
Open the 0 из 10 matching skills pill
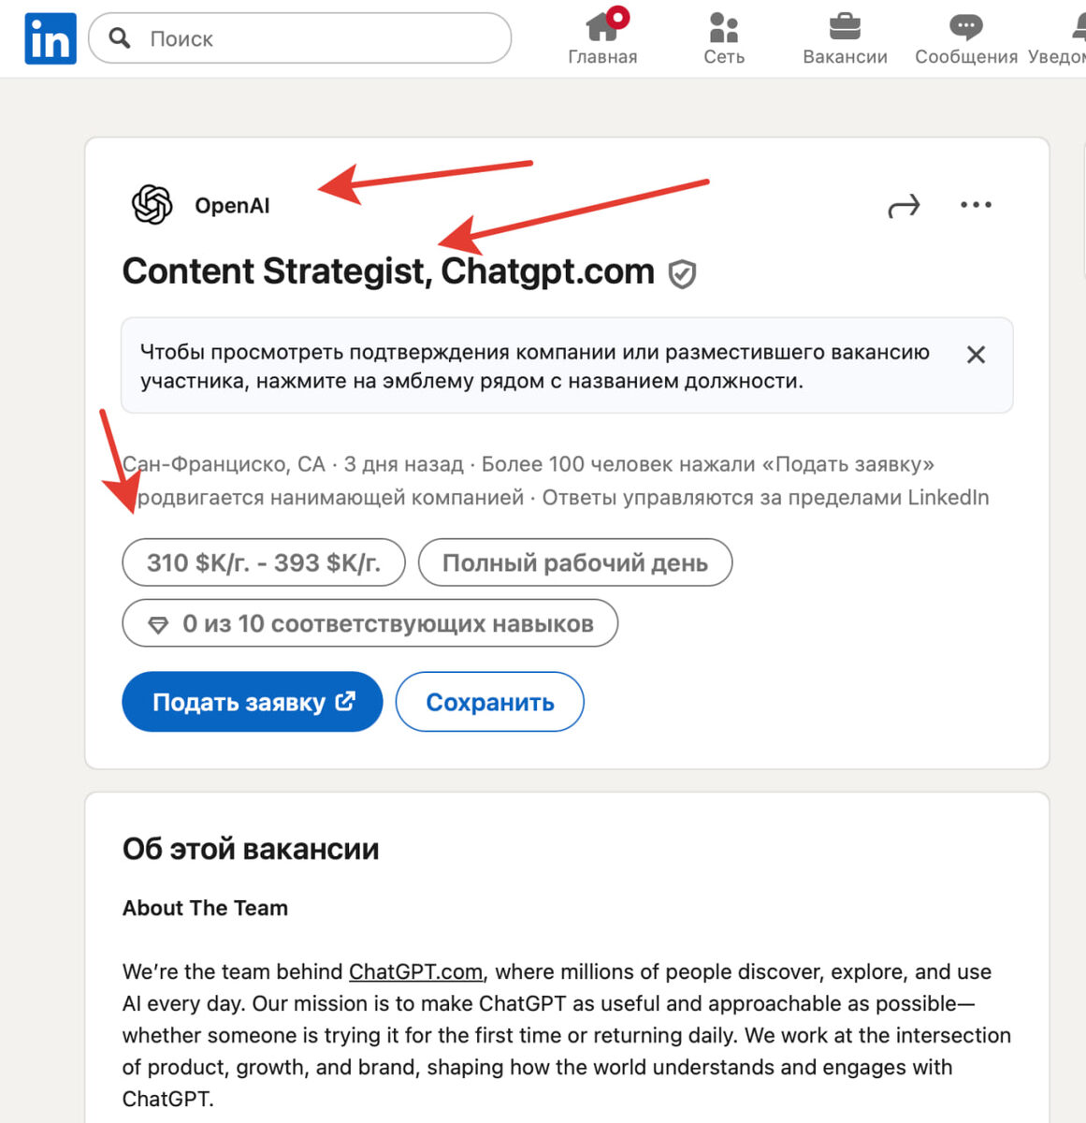coord(370,623)
